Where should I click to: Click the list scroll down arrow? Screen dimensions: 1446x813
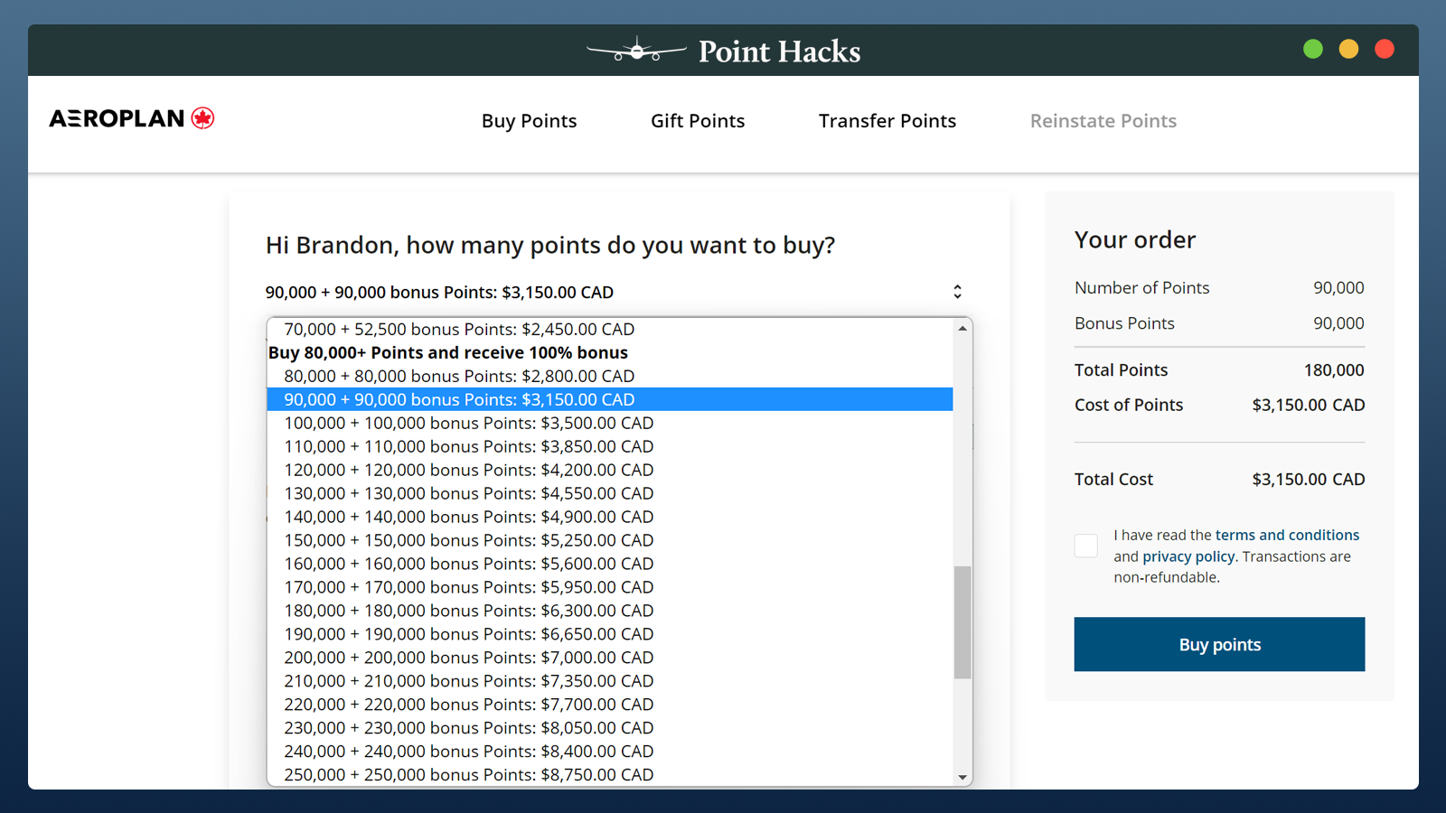point(962,777)
